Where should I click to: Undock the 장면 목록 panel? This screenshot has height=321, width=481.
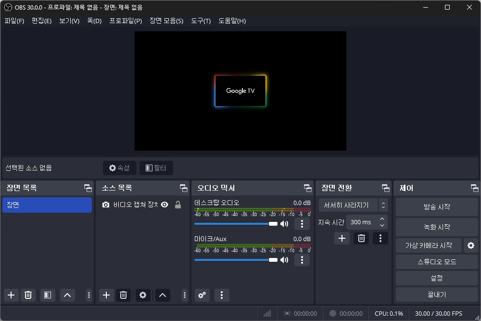click(88, 188)
